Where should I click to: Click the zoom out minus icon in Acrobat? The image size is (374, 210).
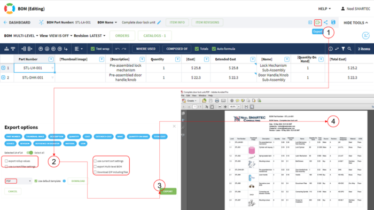click(x=220, y=107)
